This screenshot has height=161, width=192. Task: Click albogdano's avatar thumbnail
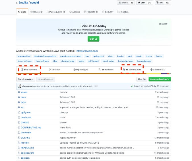[x=19, y=86]
